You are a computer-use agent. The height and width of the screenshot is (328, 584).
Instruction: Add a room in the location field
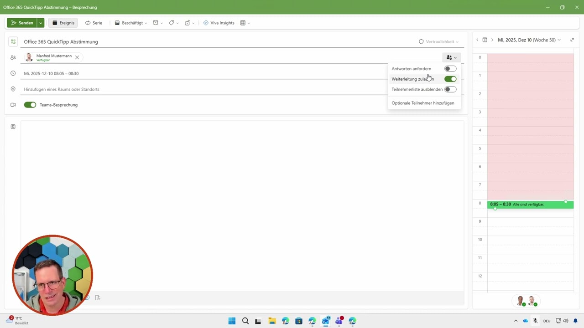(204, 89)
